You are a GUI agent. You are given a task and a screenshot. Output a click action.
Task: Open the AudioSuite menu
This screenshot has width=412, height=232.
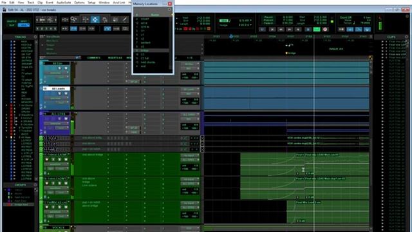tap(64, 3)
